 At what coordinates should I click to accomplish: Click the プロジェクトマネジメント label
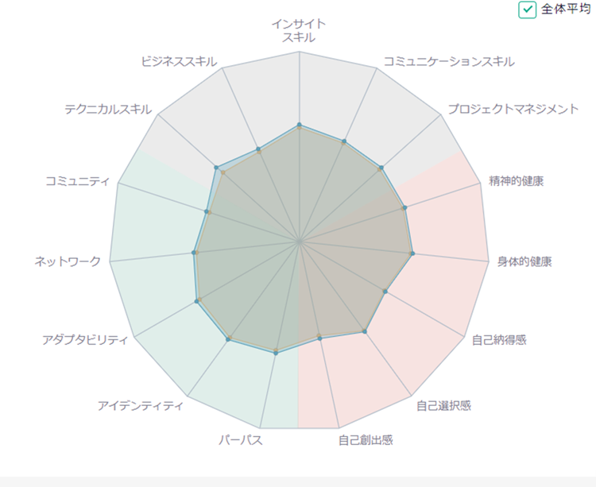[x=513, y=109]
